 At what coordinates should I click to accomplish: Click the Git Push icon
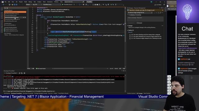[x=158, y=13]
